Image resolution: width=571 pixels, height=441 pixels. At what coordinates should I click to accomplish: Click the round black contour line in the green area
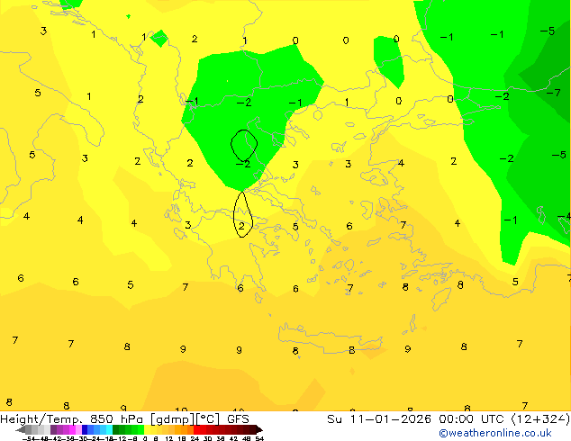tap(244, 145)
